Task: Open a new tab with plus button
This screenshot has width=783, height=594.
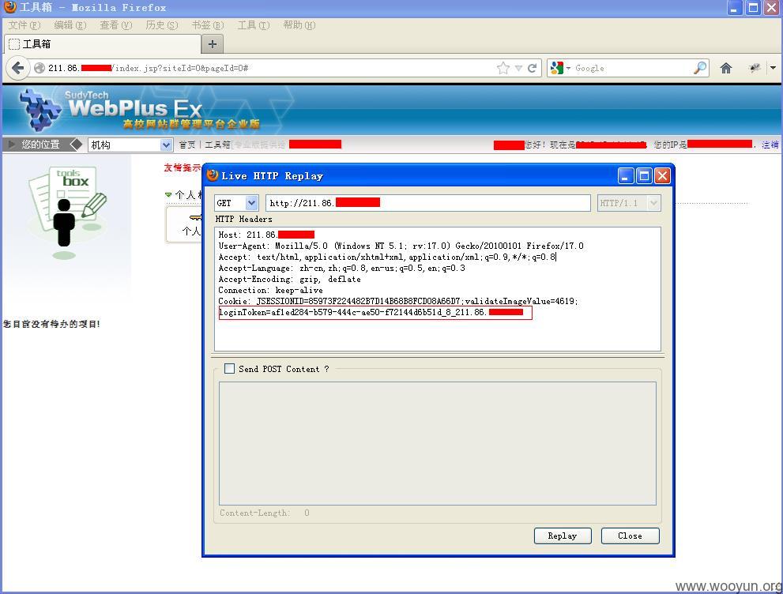Action: click(213, 44)
